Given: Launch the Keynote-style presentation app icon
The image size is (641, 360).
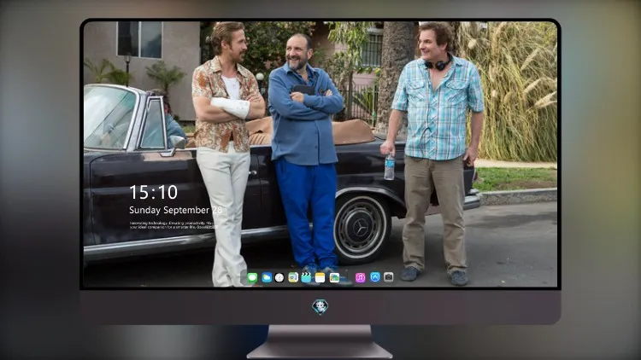Looking at the screenshot, I should [293, 277].
